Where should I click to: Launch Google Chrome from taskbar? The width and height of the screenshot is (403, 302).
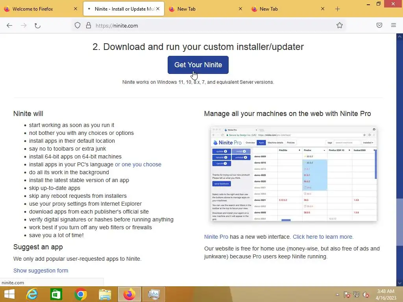click(x=80, y=294)
